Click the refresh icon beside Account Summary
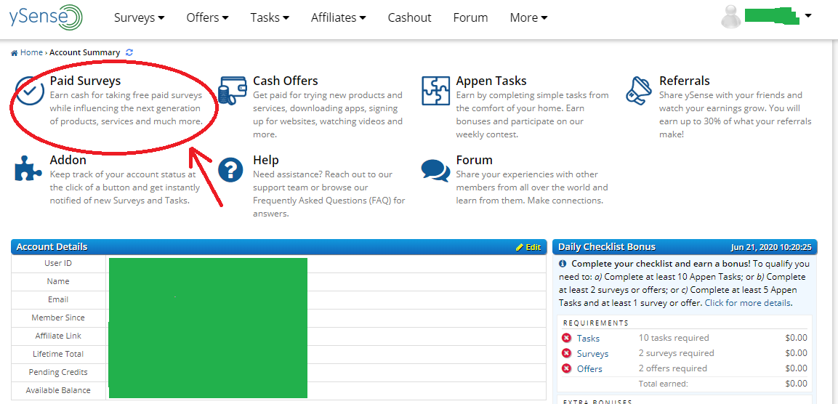 click(129, 52)
